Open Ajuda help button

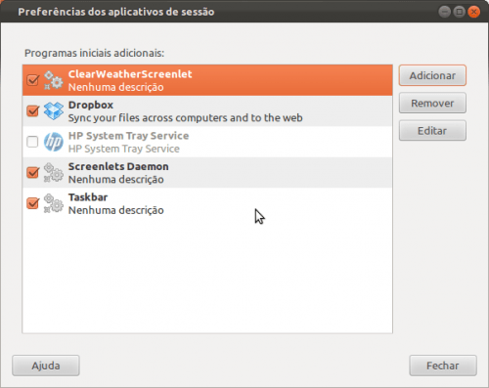coord(46,366)
